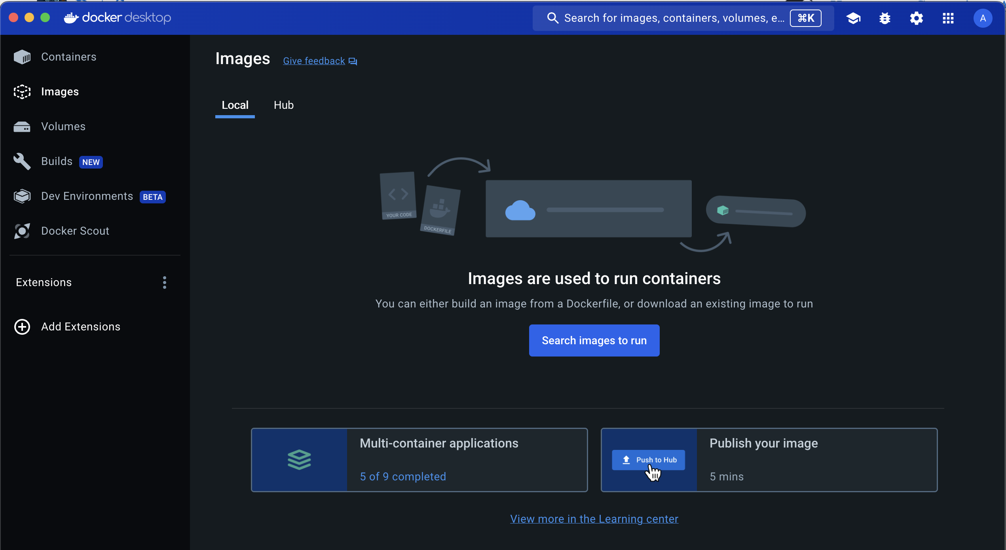Image resolution: width=1006 pixels, height=550 pixels.
Task: Click Add Extensions label
Action: (x=81, y=327)
